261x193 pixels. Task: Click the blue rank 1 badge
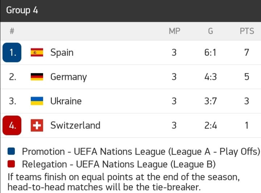click(12, 53)
